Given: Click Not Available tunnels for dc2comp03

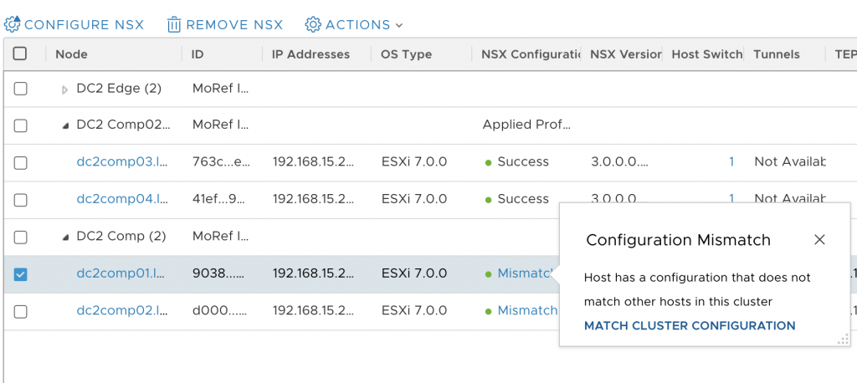Looking at the screenshot, I should pos(790,161).
